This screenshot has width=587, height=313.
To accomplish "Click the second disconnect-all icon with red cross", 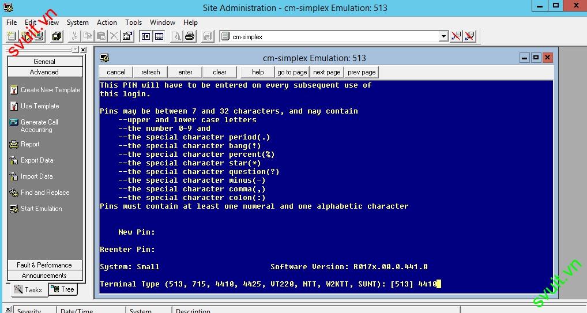I will click(x=469, y=36).
